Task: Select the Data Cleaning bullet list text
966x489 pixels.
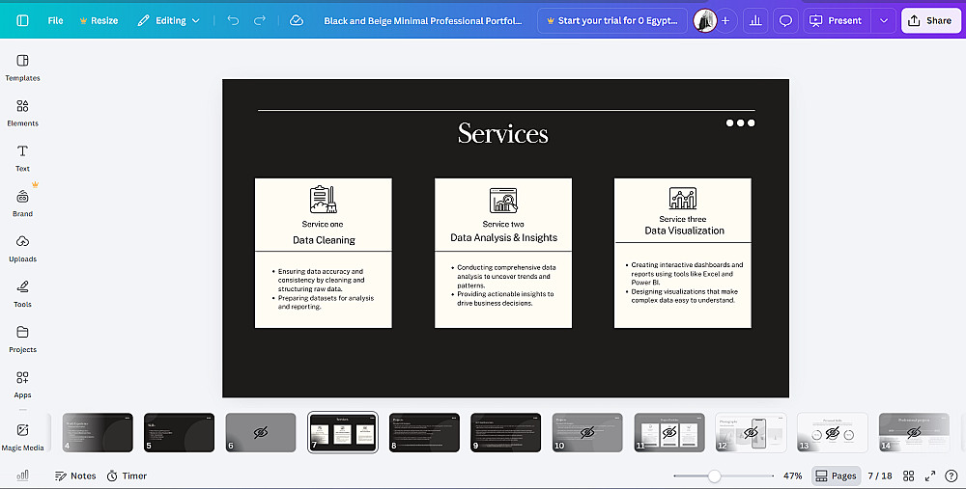Action: pos(323,288)
